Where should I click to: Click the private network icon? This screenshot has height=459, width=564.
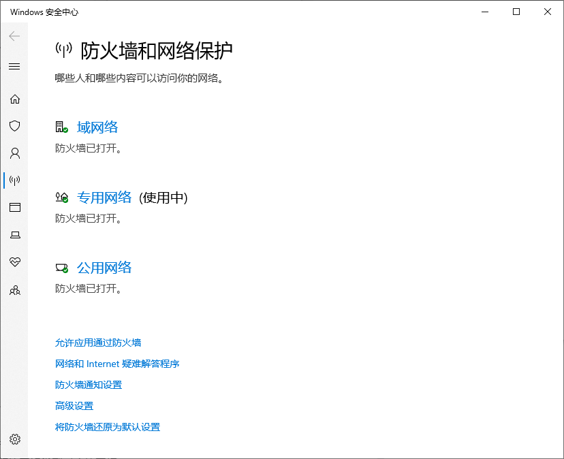coord(61,197)
